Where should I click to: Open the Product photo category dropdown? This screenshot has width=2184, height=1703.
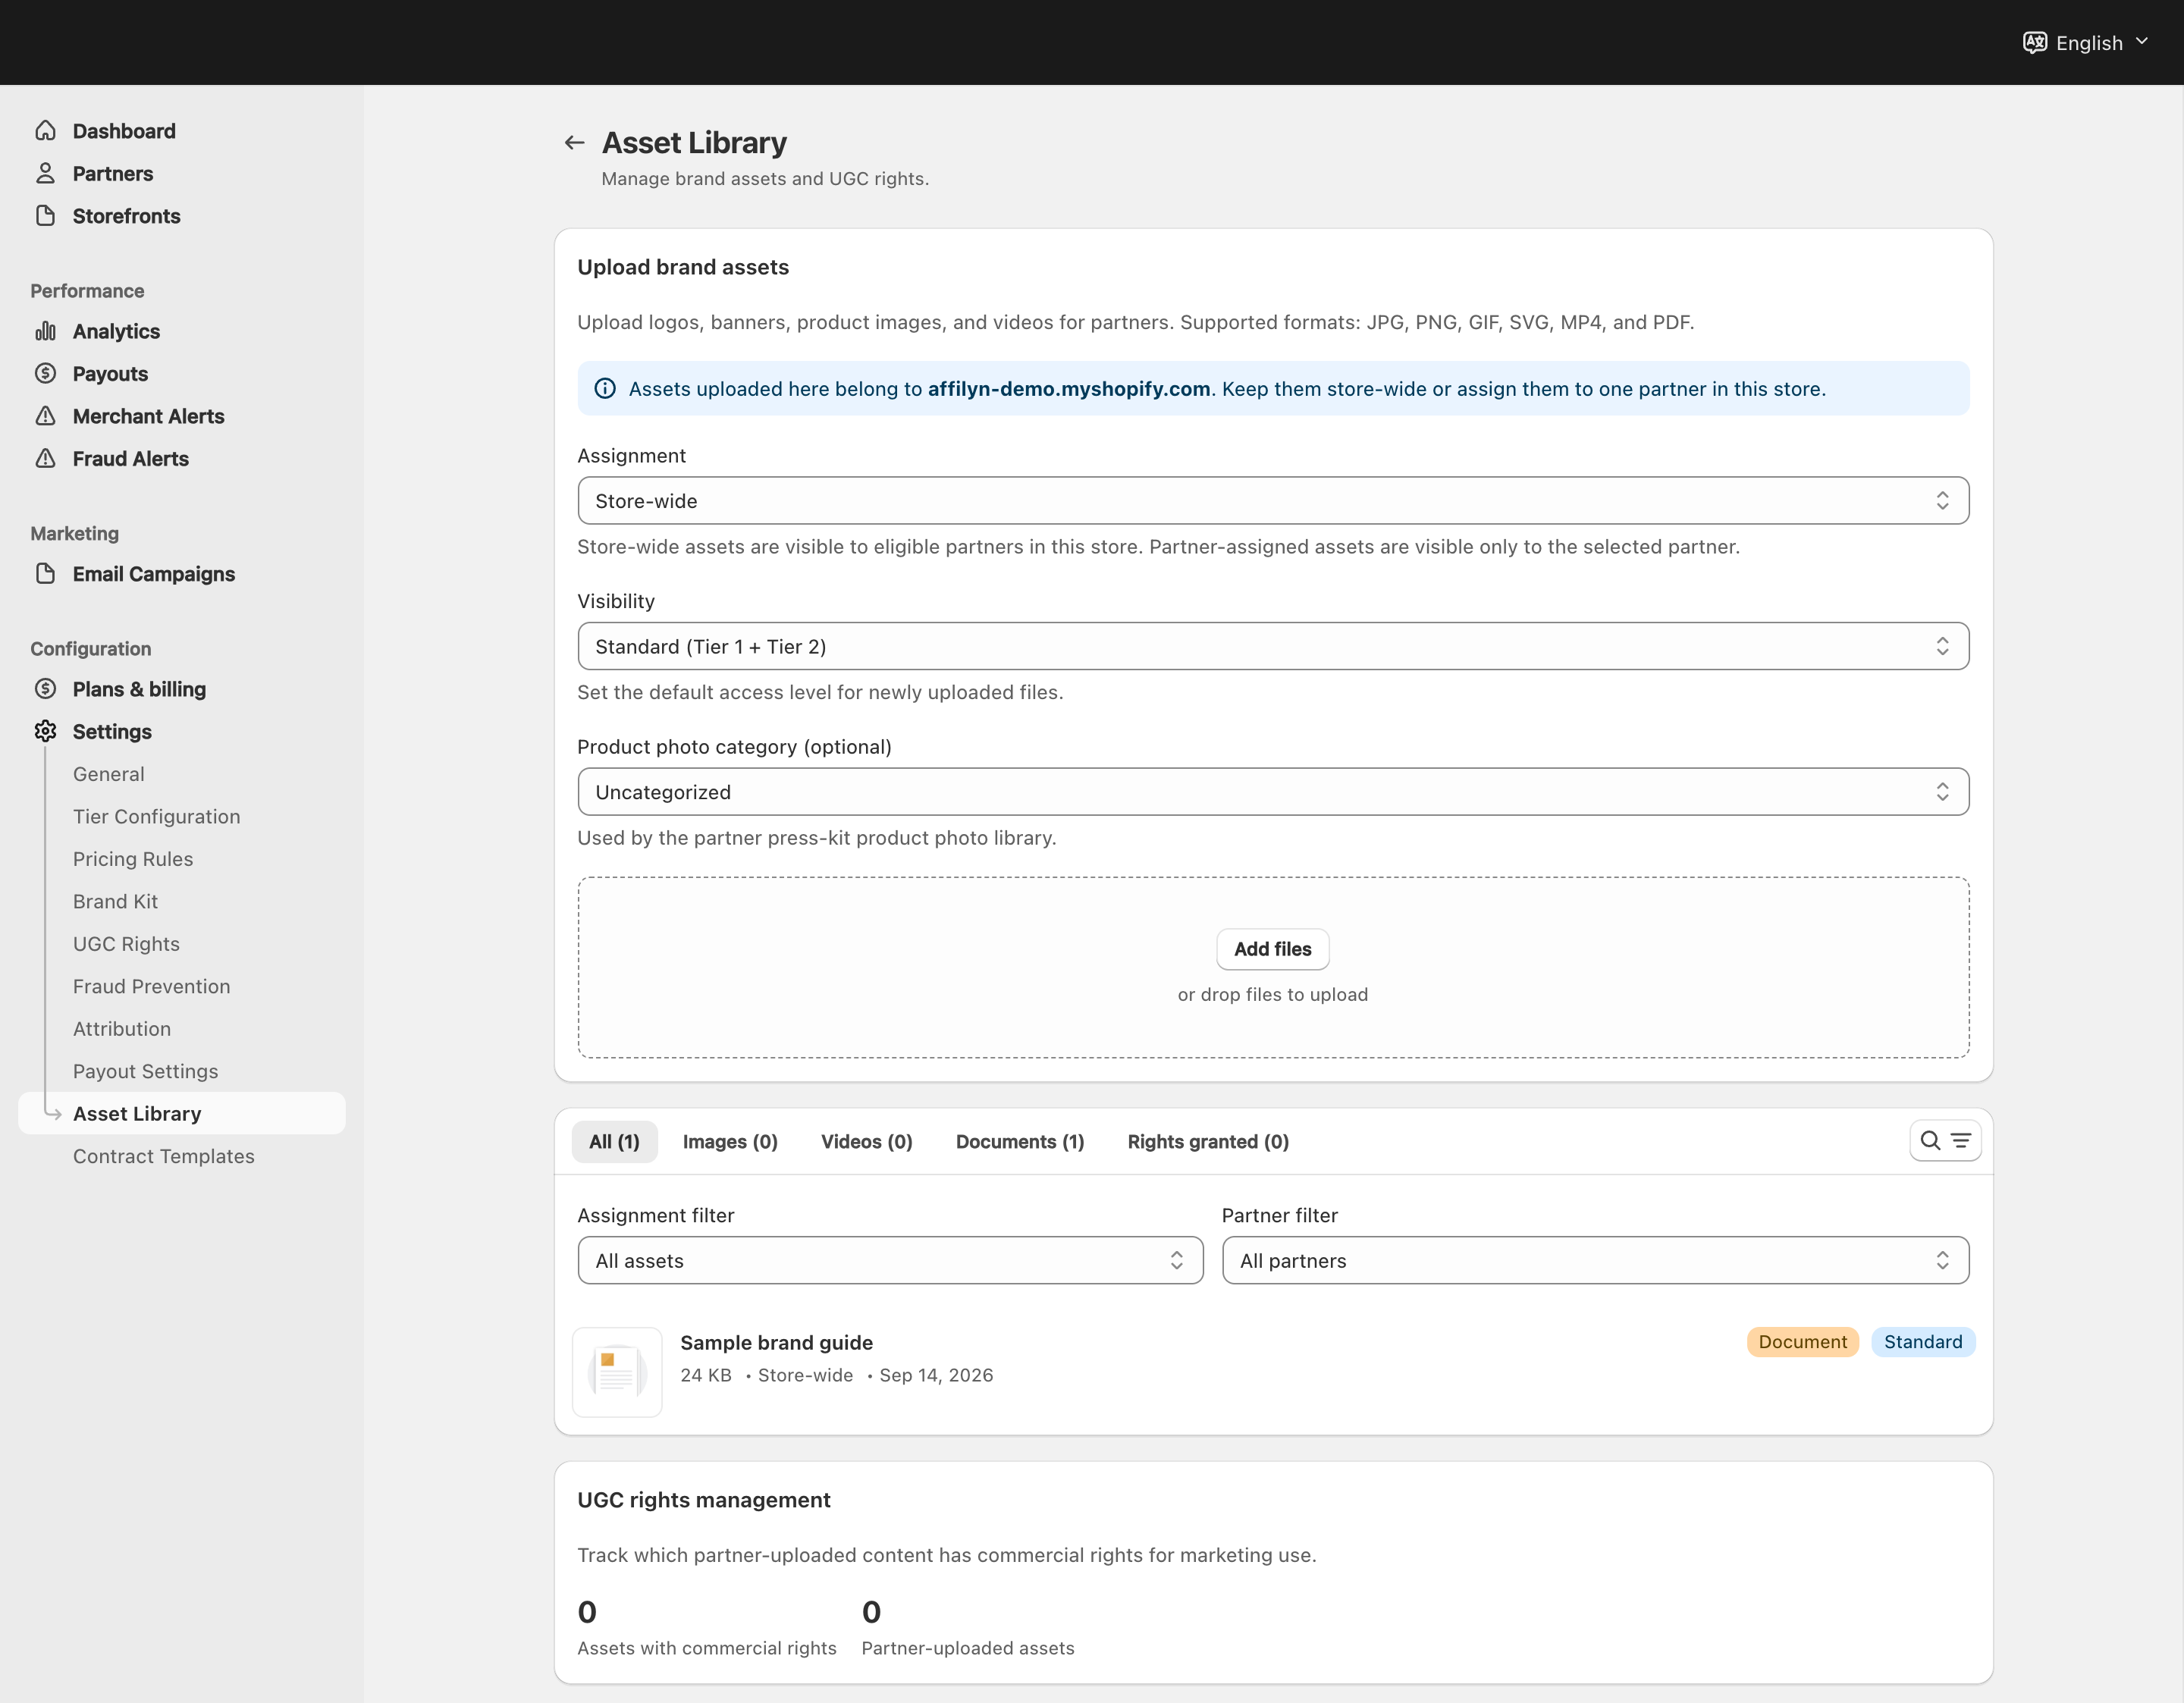point(1273,792)
